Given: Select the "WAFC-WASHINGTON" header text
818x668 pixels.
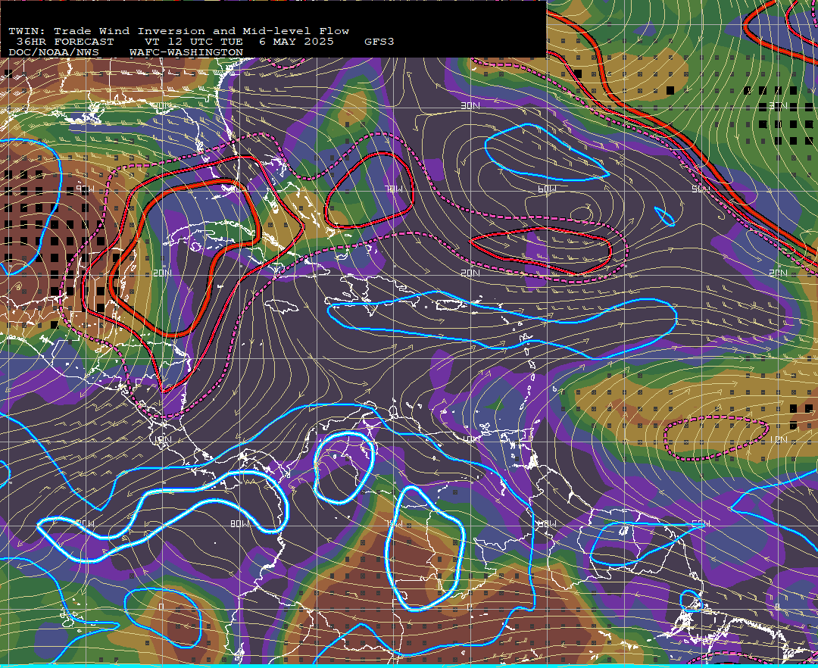Looking at the screenshot, I should point(186,53).
